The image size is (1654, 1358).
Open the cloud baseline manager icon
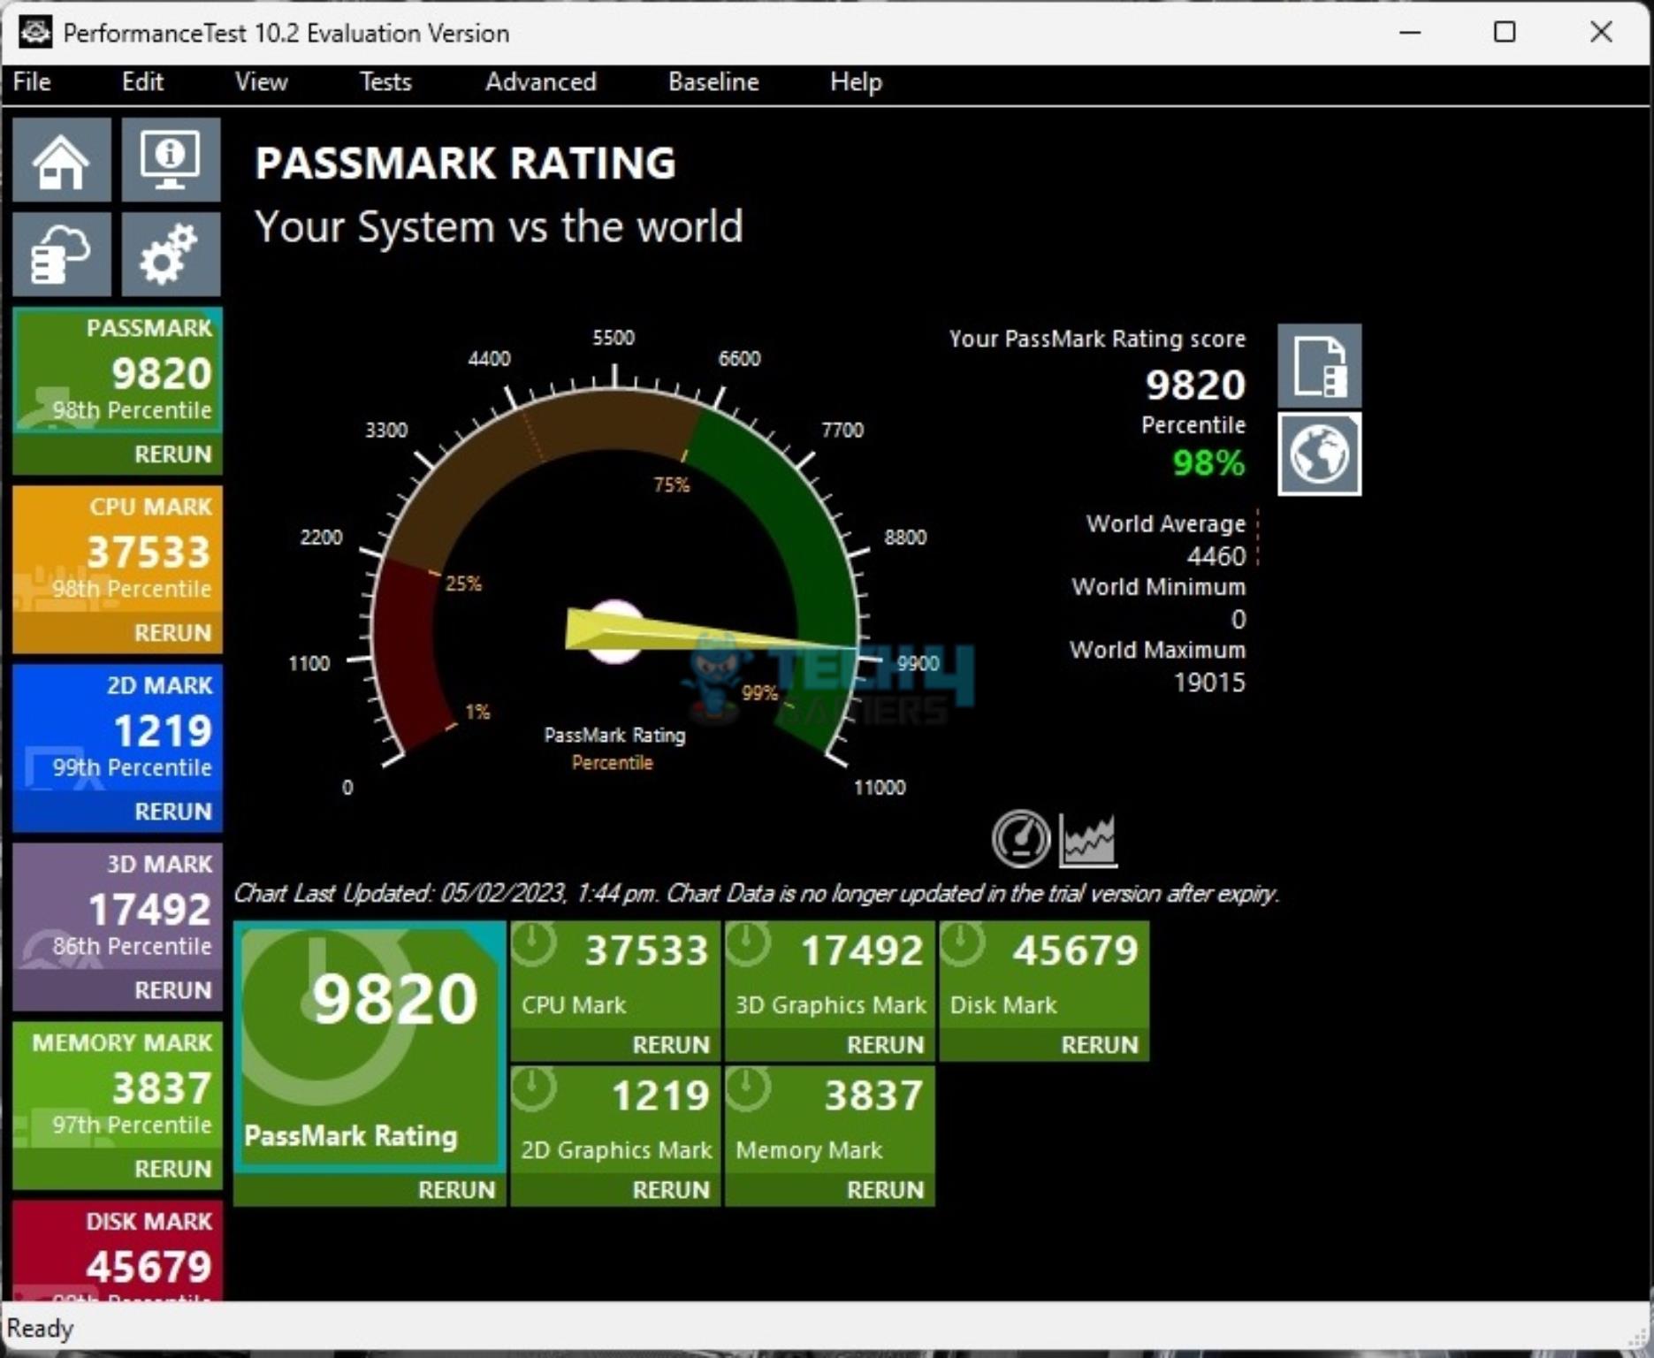62,255
